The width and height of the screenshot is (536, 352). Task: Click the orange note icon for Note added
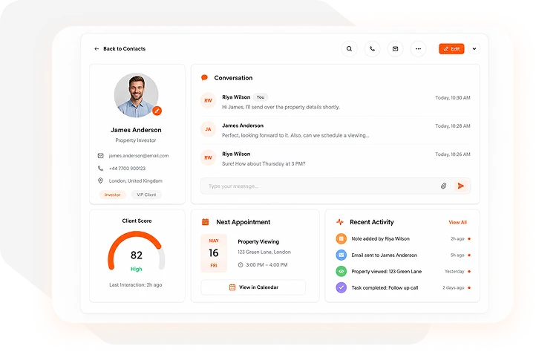tap(341, 239)
